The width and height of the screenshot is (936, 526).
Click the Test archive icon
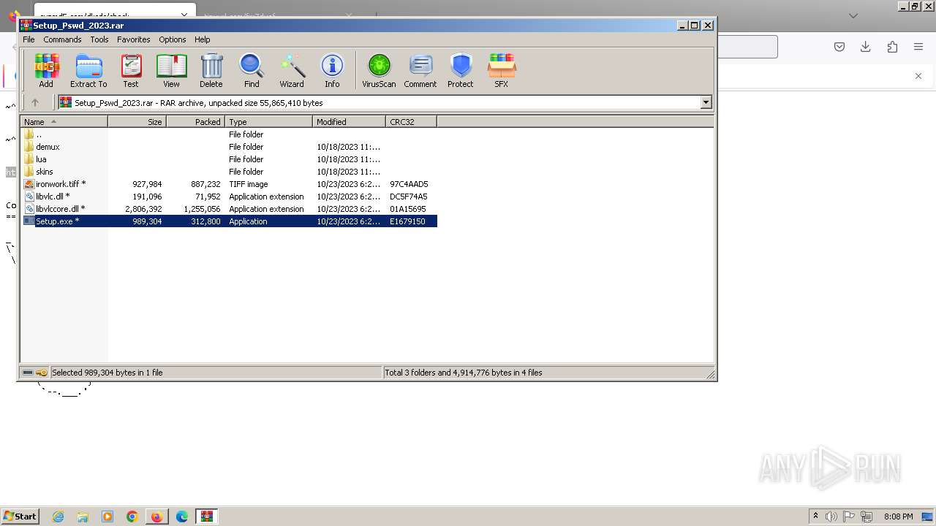pyautogui.click(x=131, y=71)
